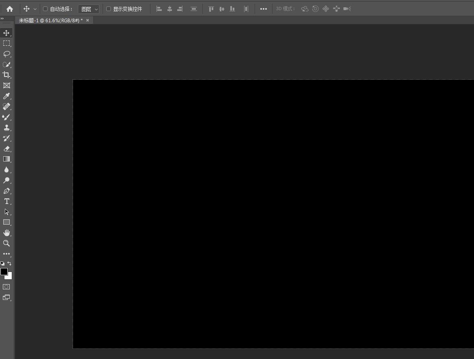Open the align options three-dot menu
This screenshot has width=474, height=359.
click(264, 9)
